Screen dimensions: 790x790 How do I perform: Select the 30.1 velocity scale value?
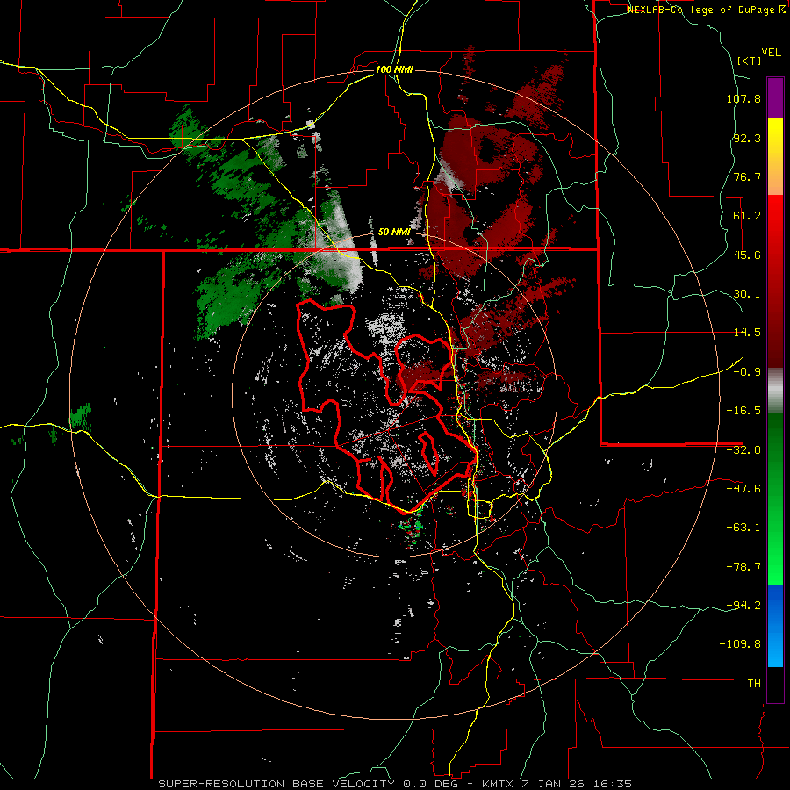pos(747,294)
